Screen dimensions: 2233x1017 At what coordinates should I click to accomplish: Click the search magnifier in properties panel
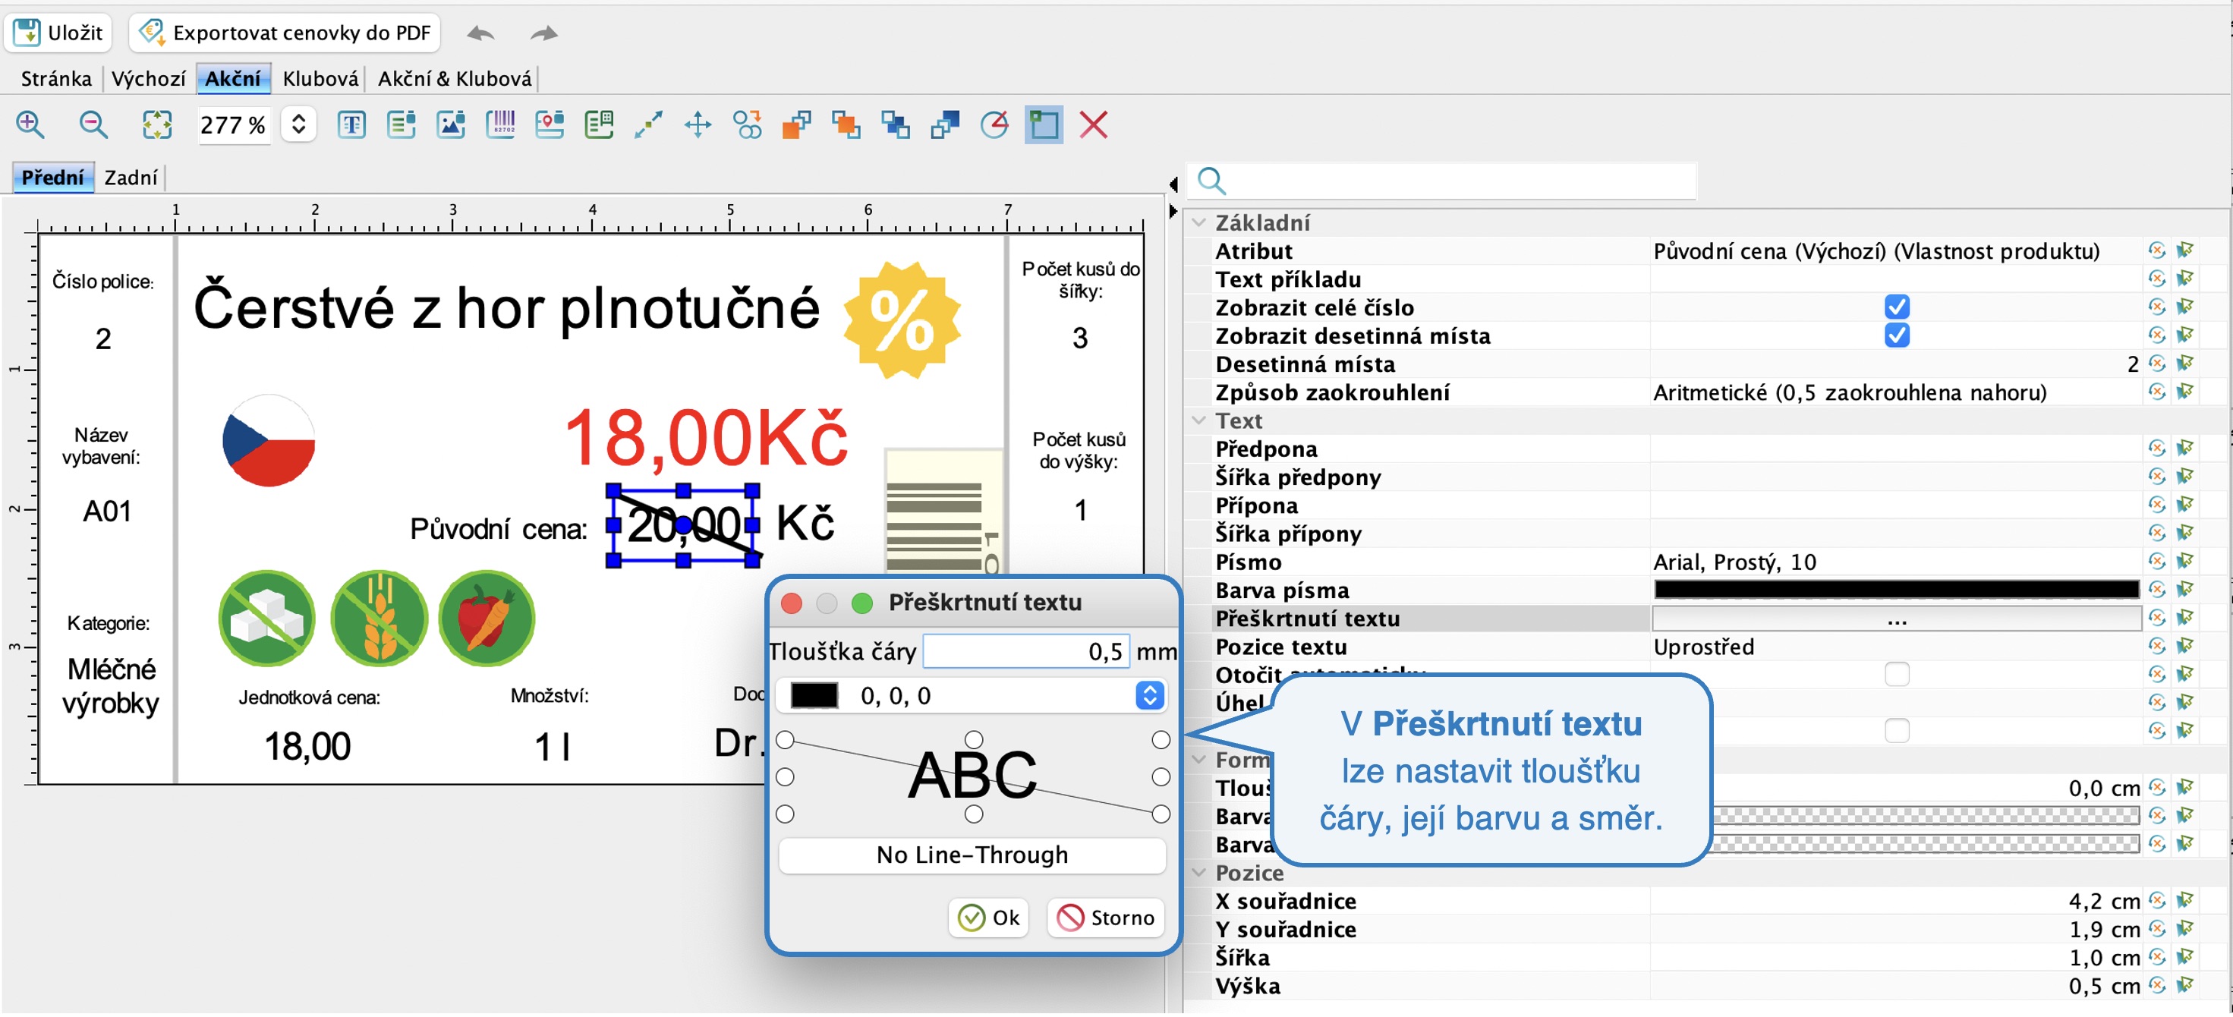[x=1211, y=181]
